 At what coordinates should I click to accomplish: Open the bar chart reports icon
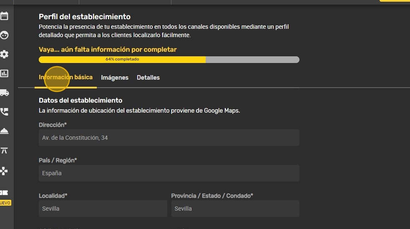click(4, 73)
